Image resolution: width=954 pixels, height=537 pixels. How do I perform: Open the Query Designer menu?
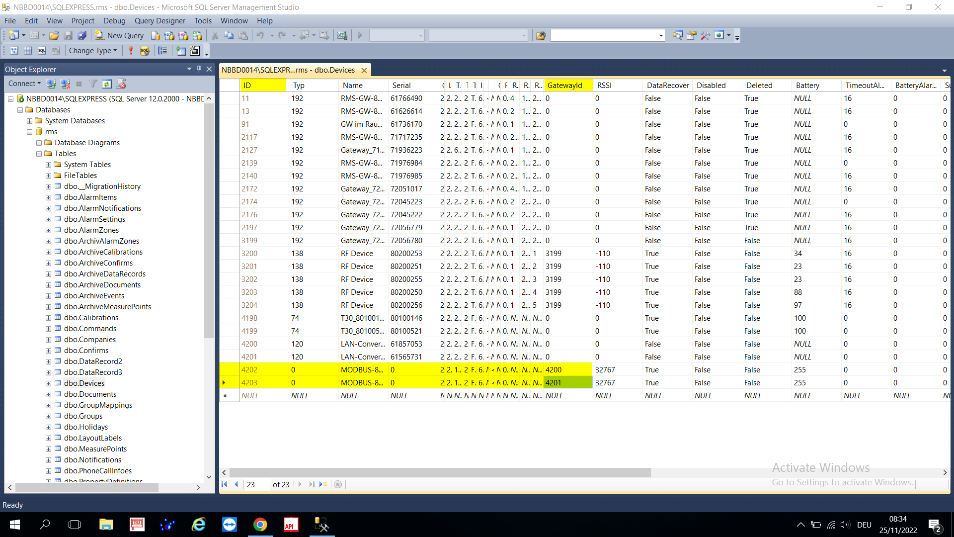tap(159, 21)
